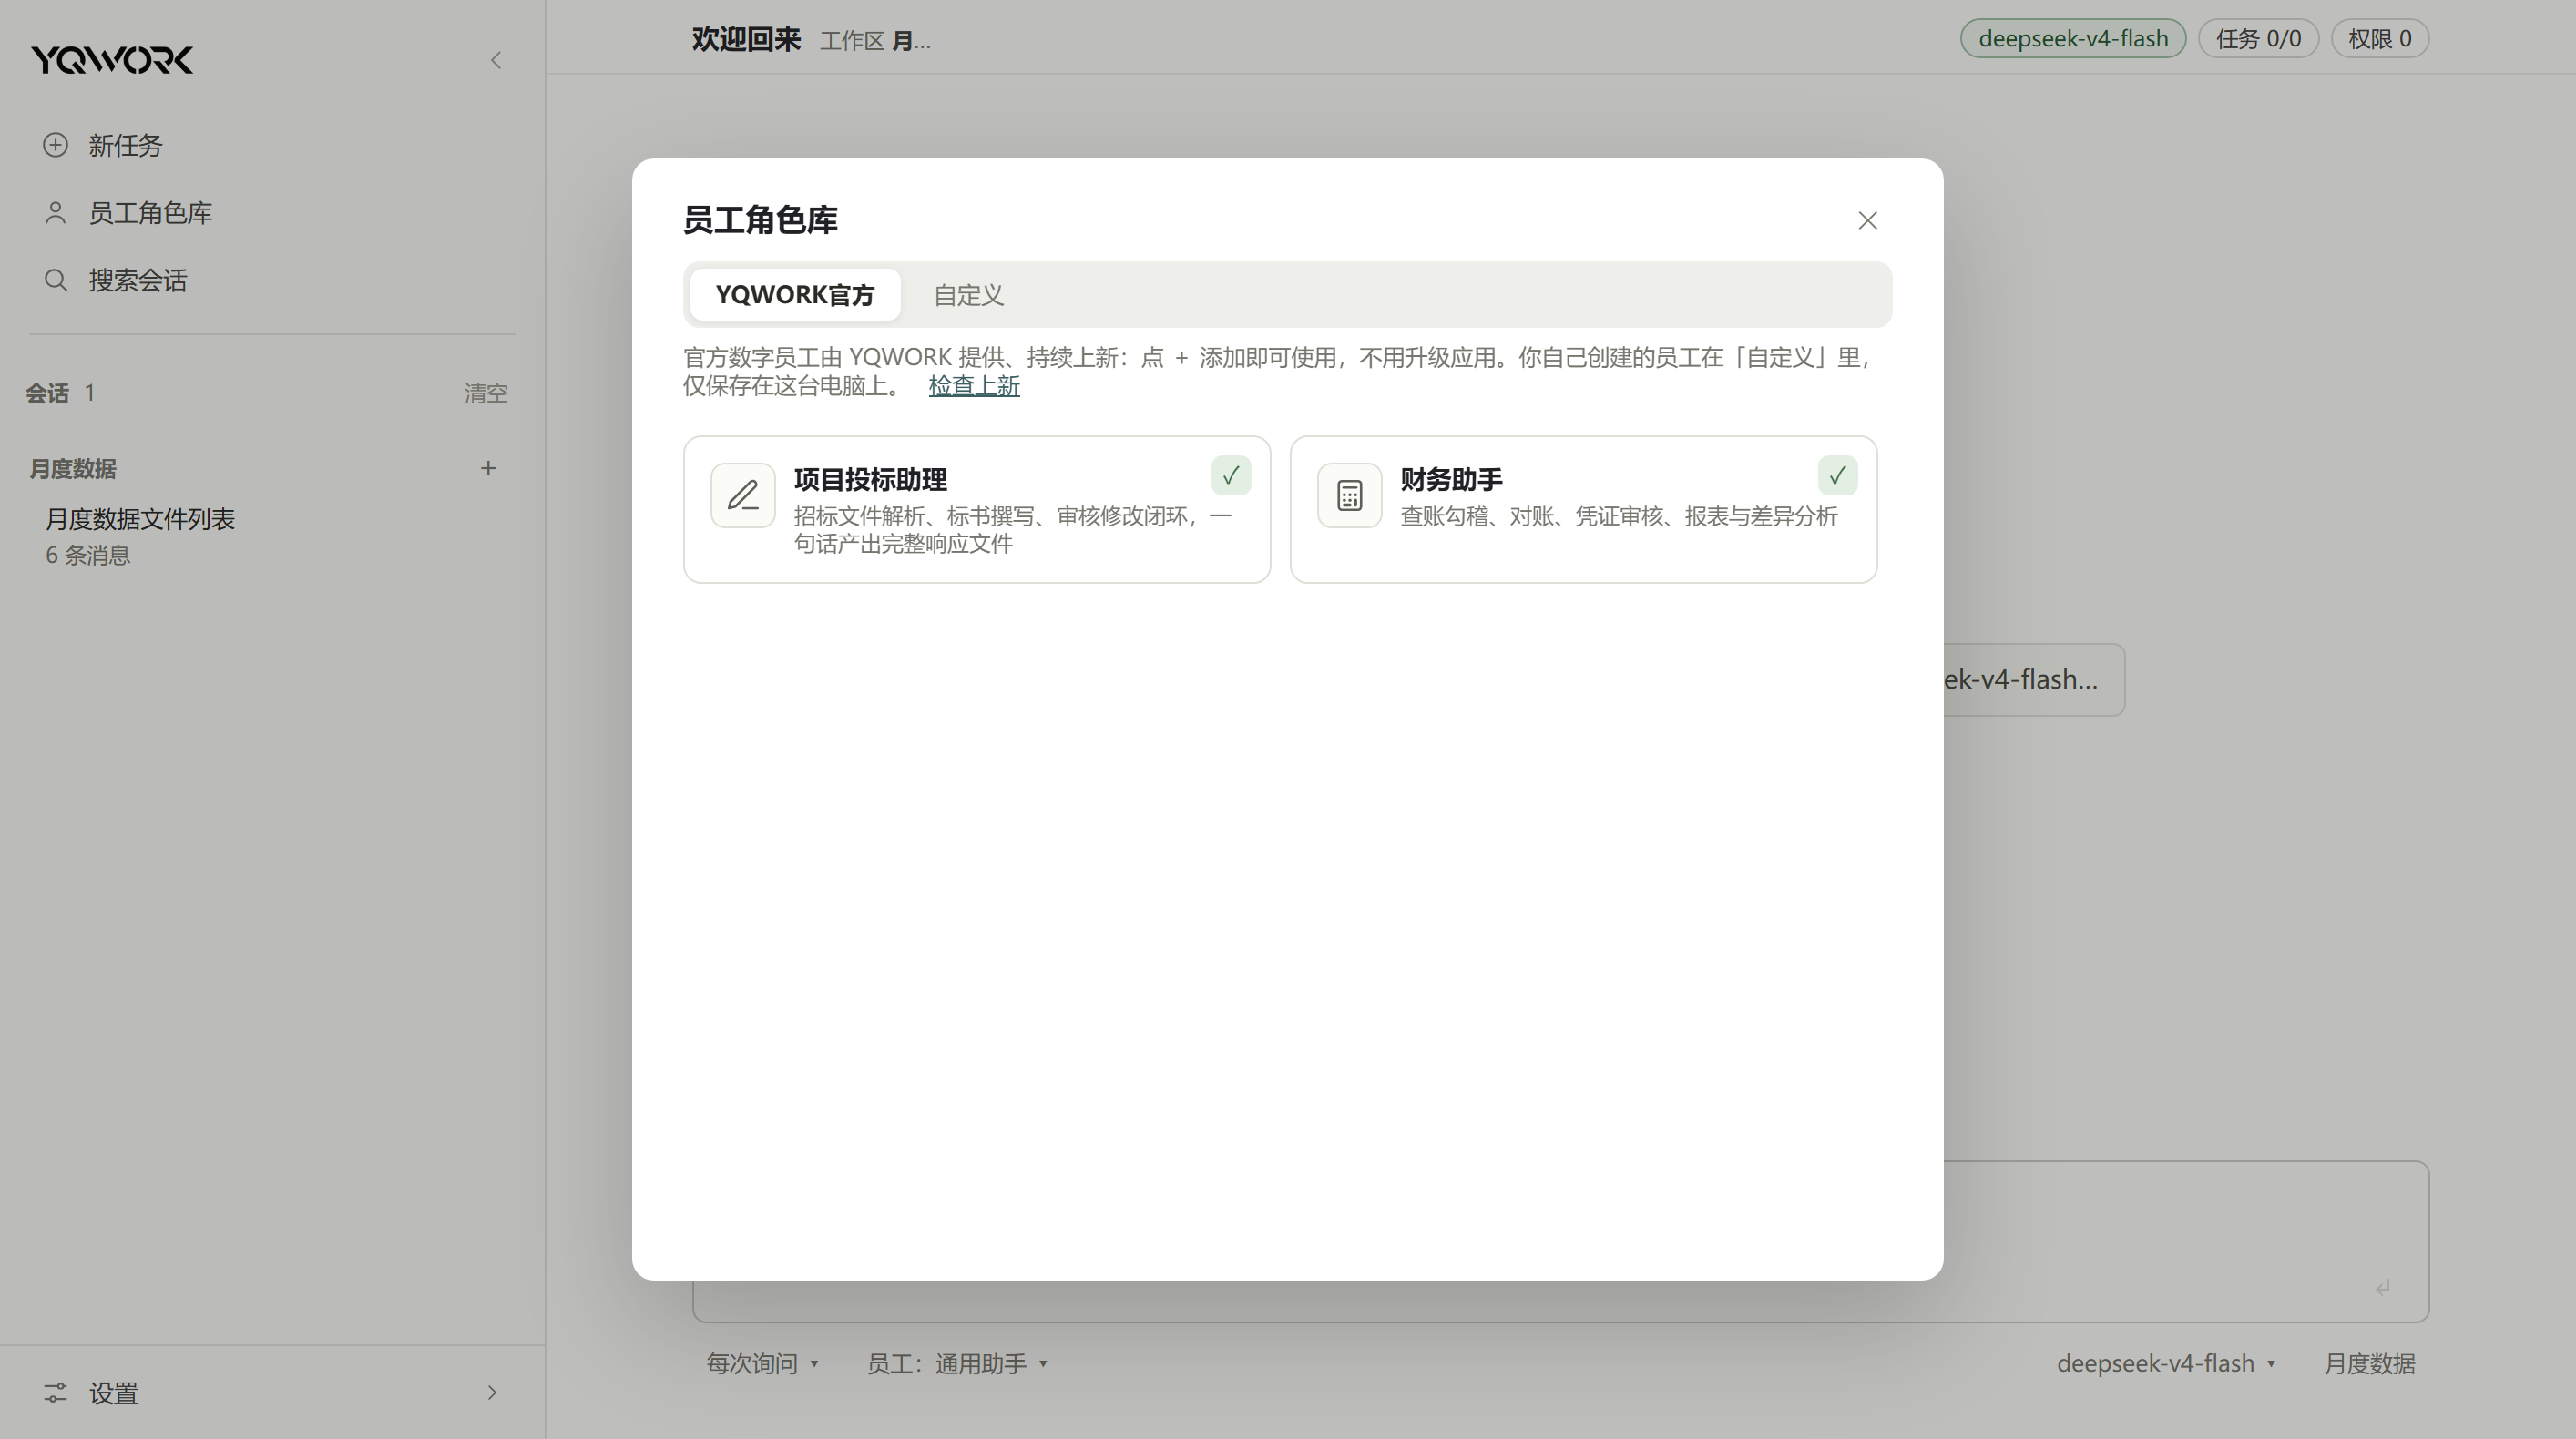This screenshot has width=2576, height=1439.
Task: Click the 检查上新 link
Action: click(x=974, y=386)
